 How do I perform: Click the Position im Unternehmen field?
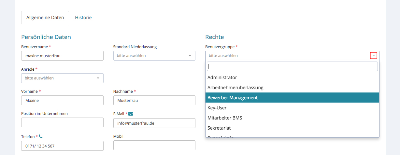pyautogui.click(x=62, y=123)
